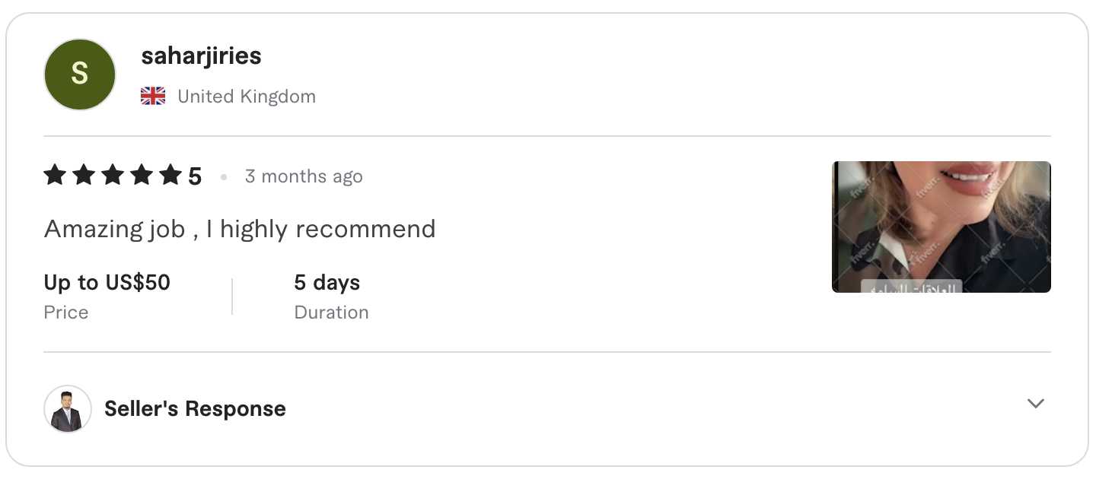Click the green S reviewer avatar
The image size is (1096, 479).
(80, 75)
